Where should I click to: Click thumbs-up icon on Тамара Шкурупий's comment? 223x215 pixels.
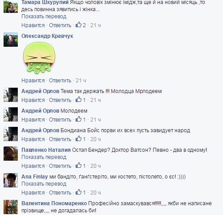78,25
